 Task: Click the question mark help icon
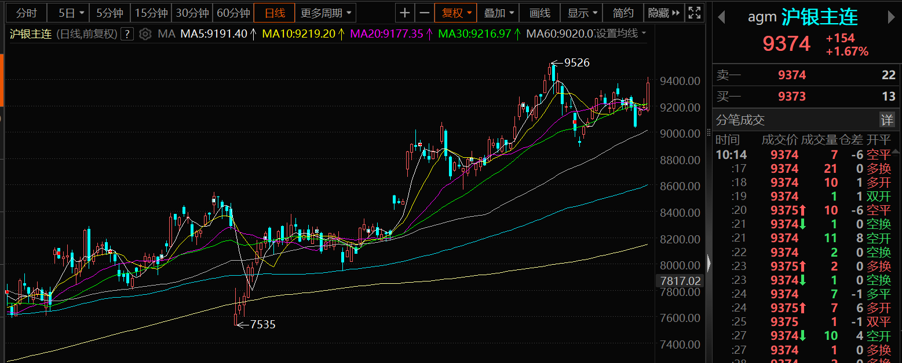(127, 34)
